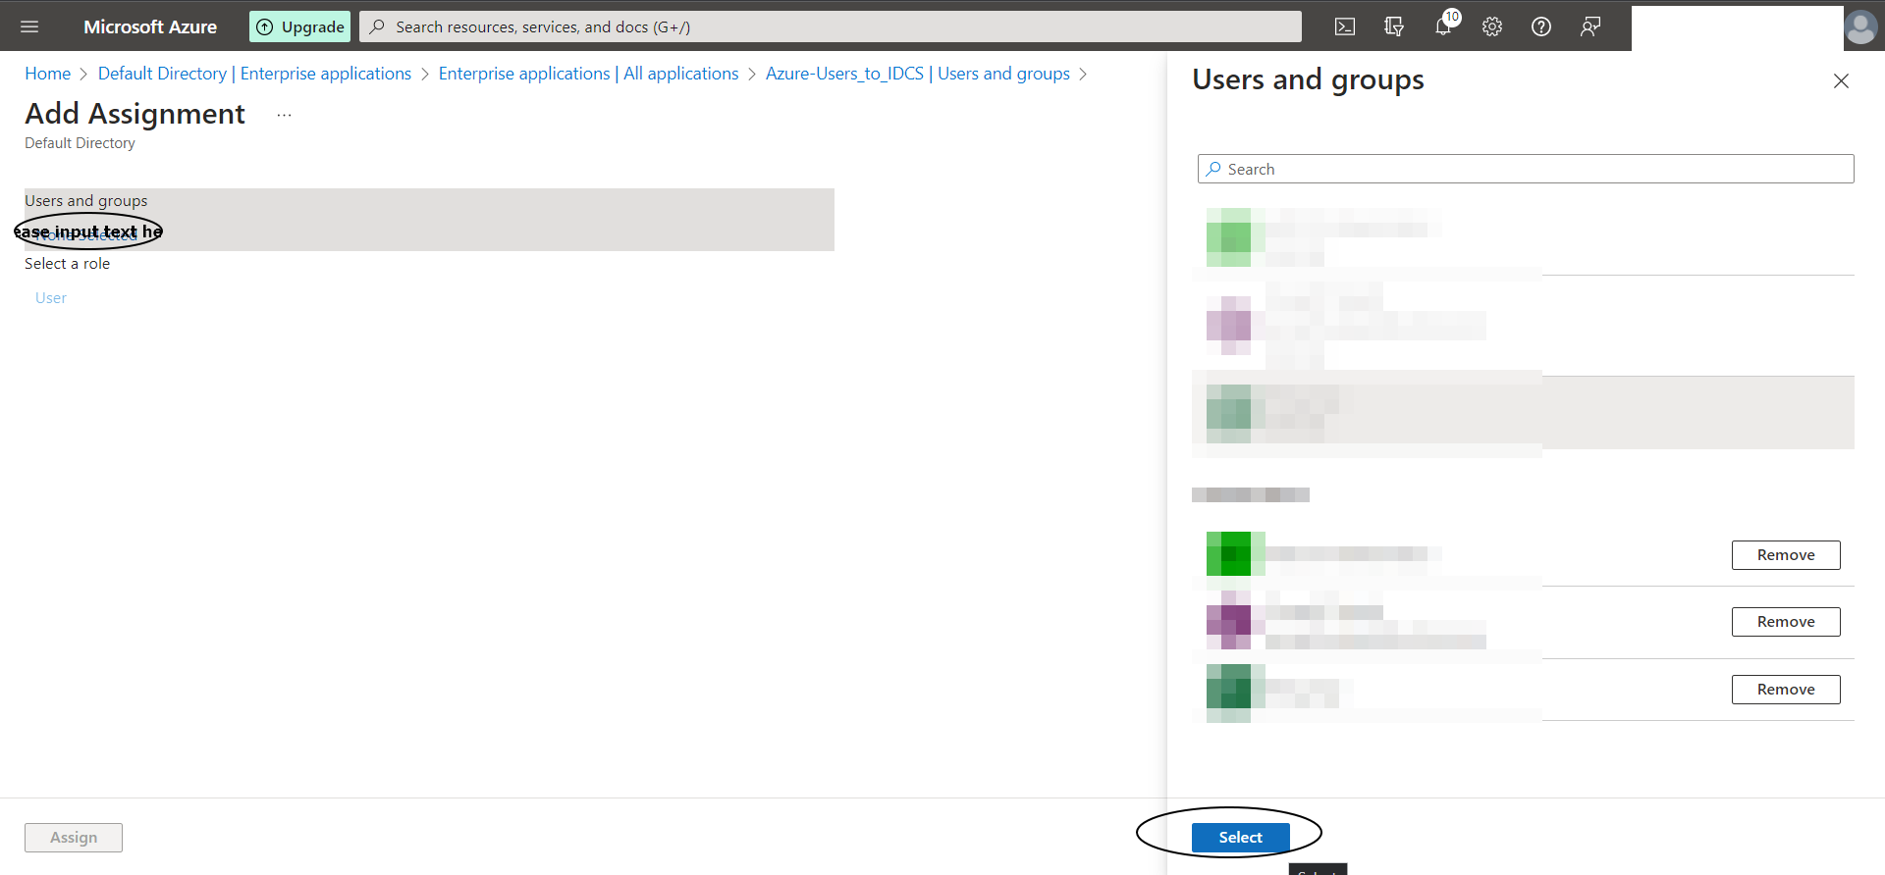
Task: Click the Users and groups assignment row
Action: tap(429, 220)
